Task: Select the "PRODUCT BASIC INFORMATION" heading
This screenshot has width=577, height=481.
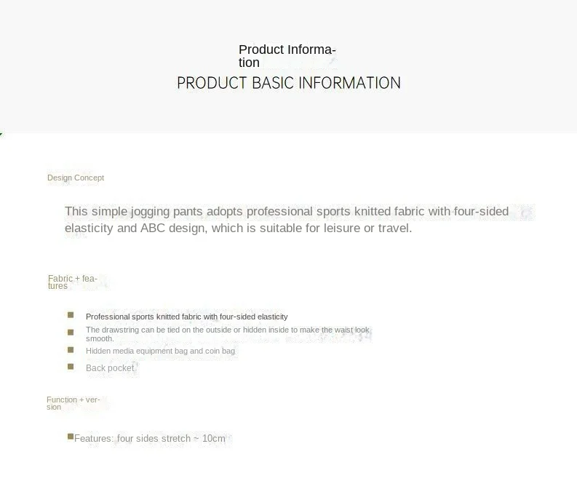Action: coord(289,83)
